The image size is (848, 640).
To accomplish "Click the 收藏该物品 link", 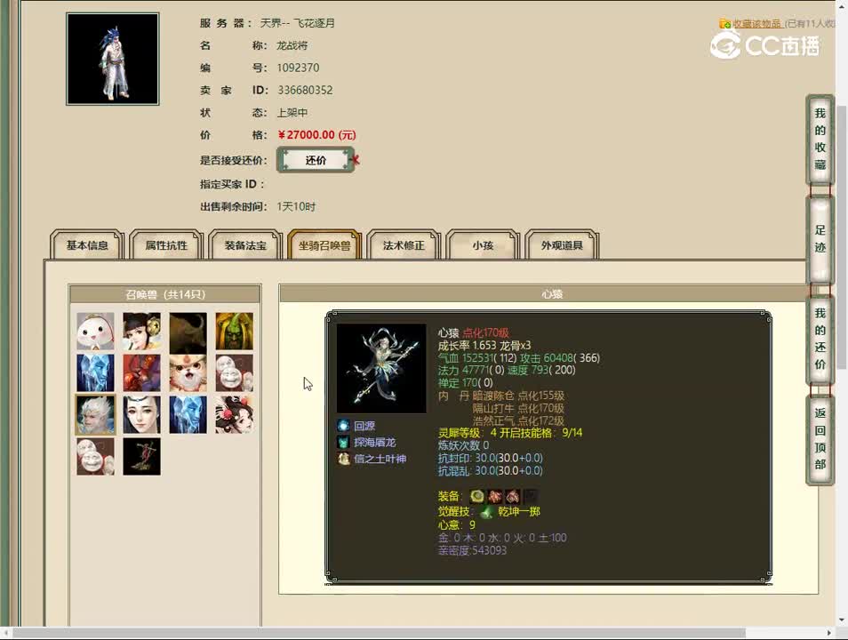I will 757,23.
